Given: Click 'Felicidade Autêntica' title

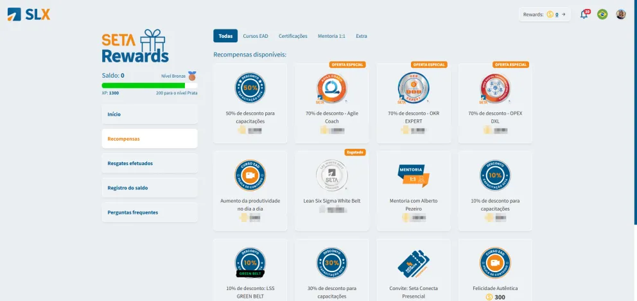Looking at the screenshot, I should coord(495,288).
